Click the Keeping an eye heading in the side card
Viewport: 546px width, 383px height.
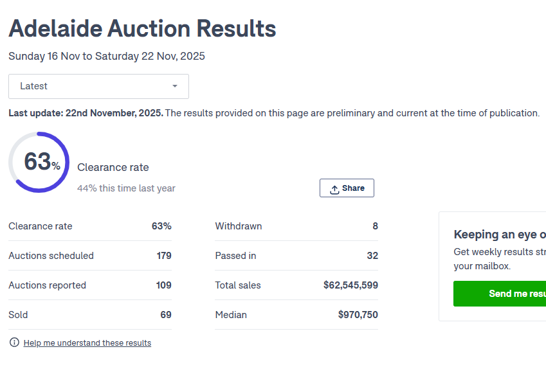coord(499,235)
